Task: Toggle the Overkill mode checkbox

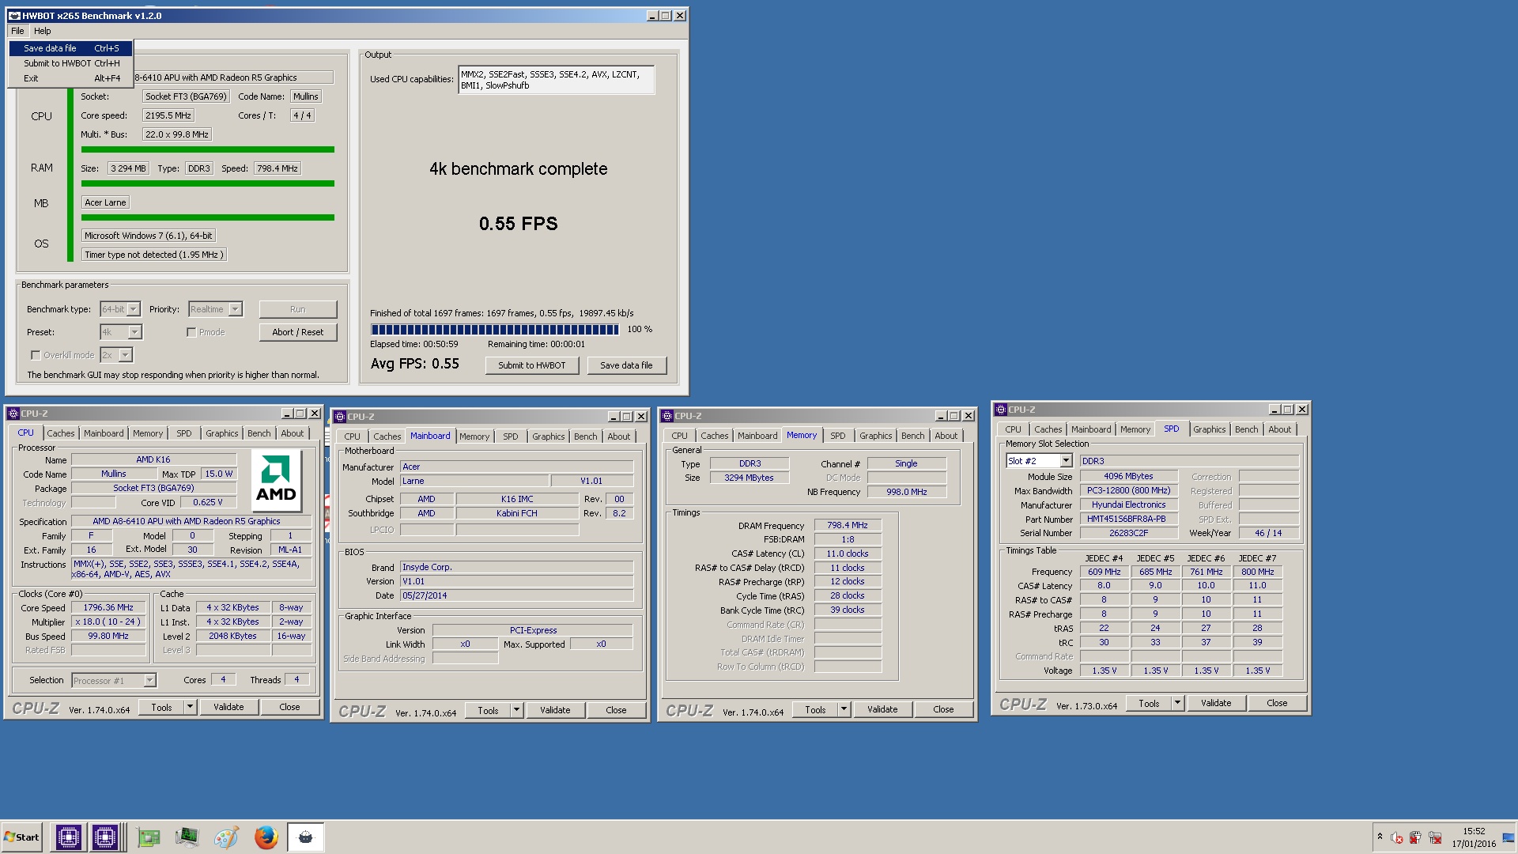Action: click(x=36, y=355)
